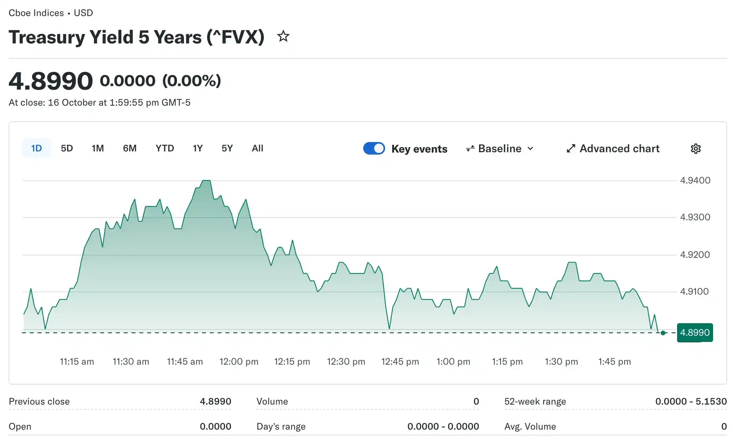Choose the YTD range tab
This screenshot has height=439, width=735.
[165, 148]
